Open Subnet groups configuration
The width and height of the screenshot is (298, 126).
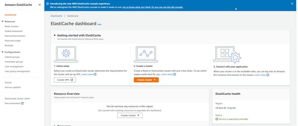pyautogui.click(x=12, y=57)
